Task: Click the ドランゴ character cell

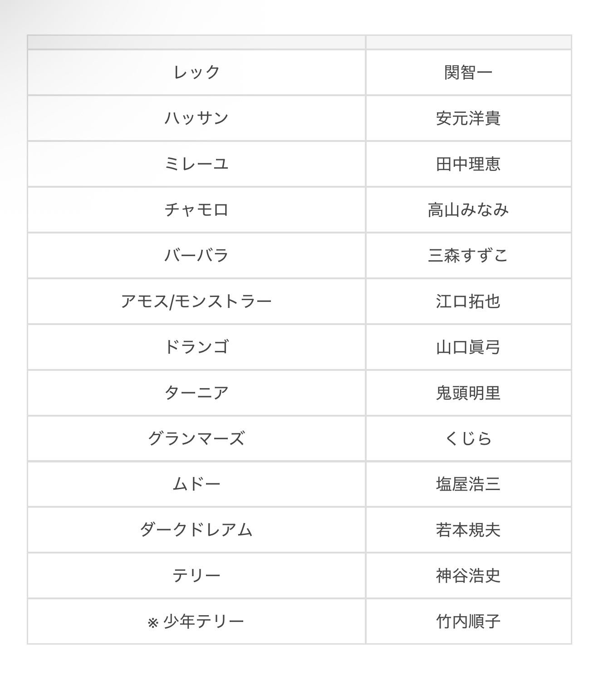Action: point(196,347)
